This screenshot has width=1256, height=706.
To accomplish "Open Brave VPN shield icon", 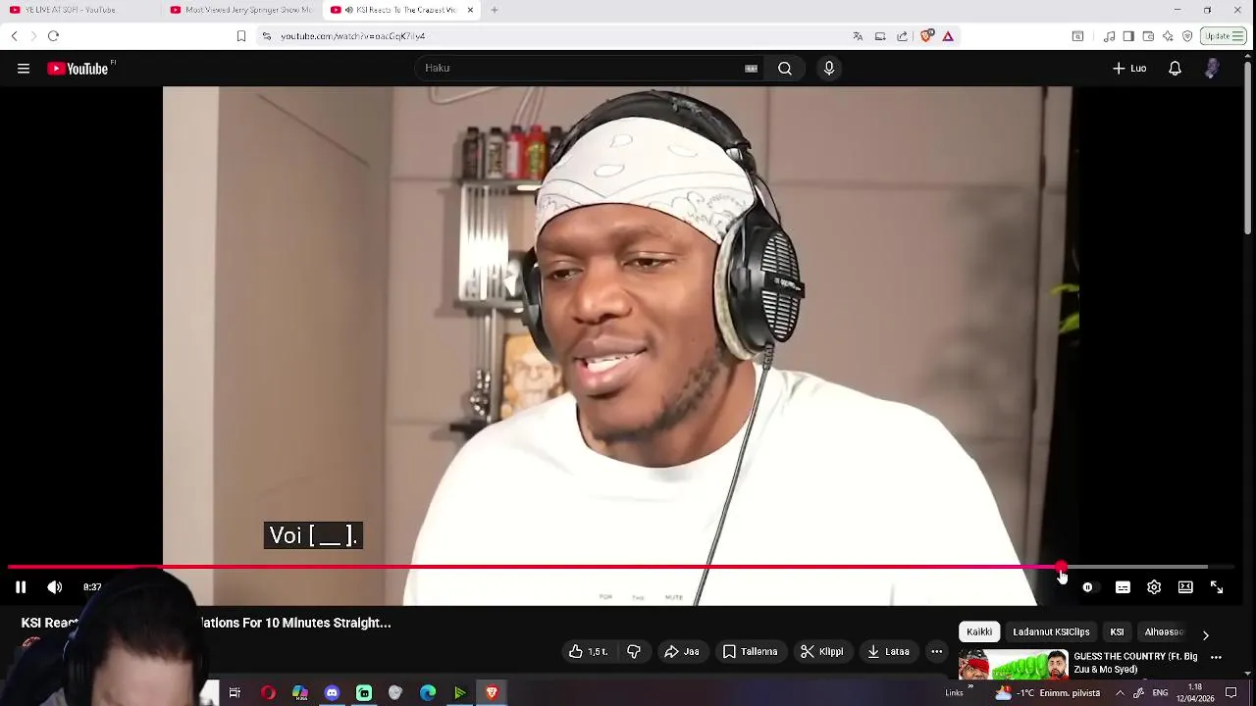I will [1187, 36].
